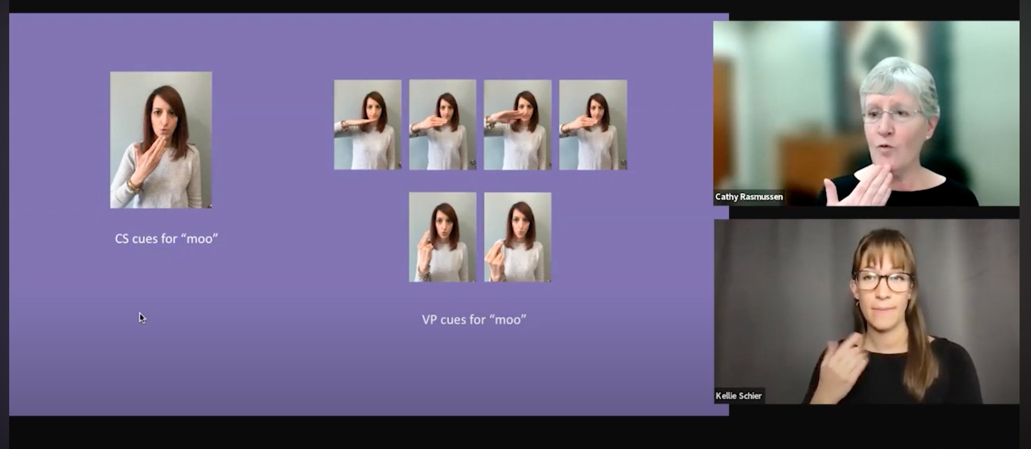Click the left photo in the VP cues bottom row
The image size is (1031, 449).
[x=442, y=237]
